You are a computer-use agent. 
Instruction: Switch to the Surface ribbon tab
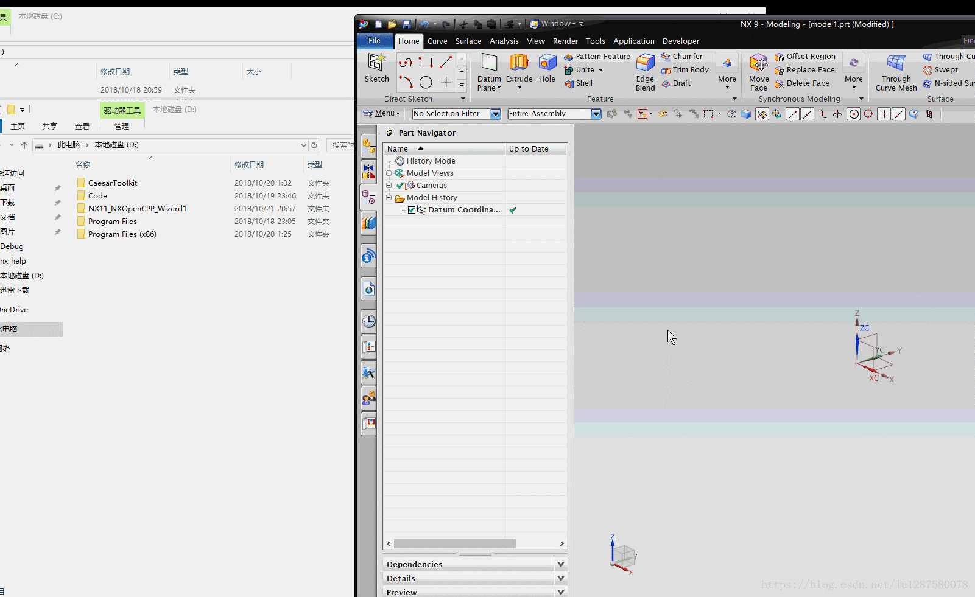[x=468, y=41]
